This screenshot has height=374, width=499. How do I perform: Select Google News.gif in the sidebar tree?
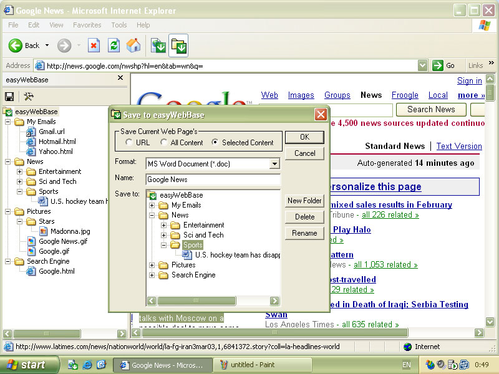click(x=63, y=241)
